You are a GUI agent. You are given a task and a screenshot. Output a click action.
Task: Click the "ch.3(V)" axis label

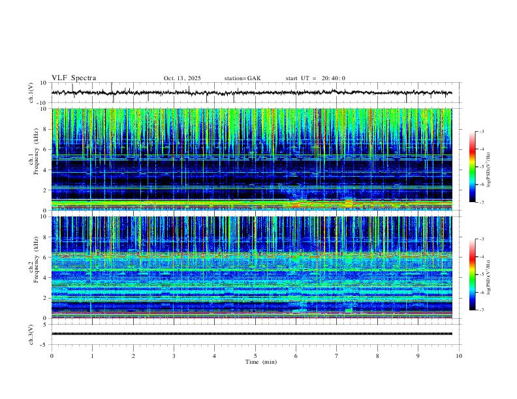coord(31,335)
